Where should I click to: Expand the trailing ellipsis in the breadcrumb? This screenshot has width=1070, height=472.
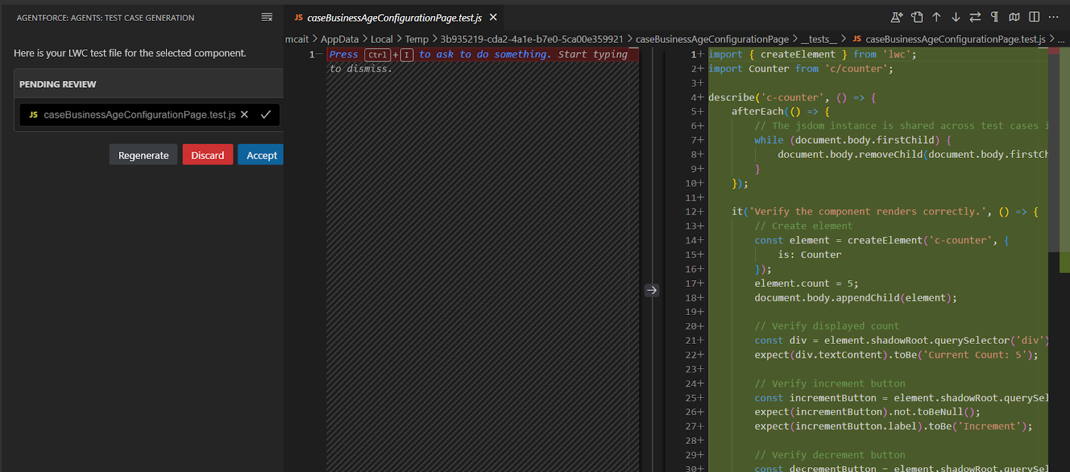tap(1062, 39)
